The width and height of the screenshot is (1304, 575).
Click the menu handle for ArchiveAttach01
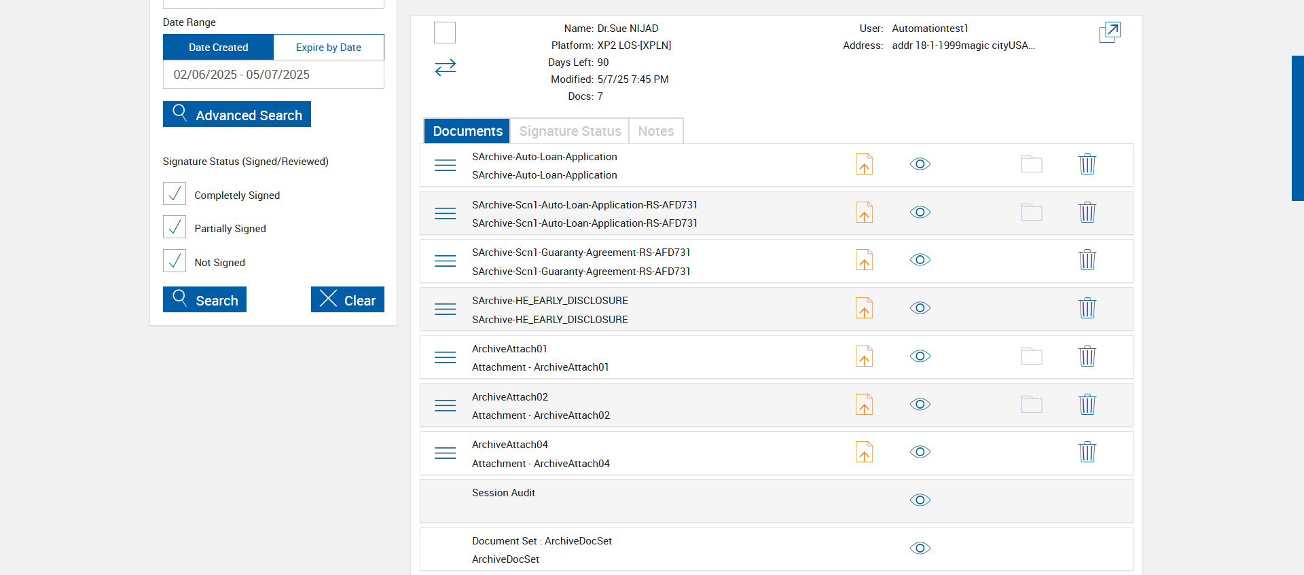pos(445,357)
